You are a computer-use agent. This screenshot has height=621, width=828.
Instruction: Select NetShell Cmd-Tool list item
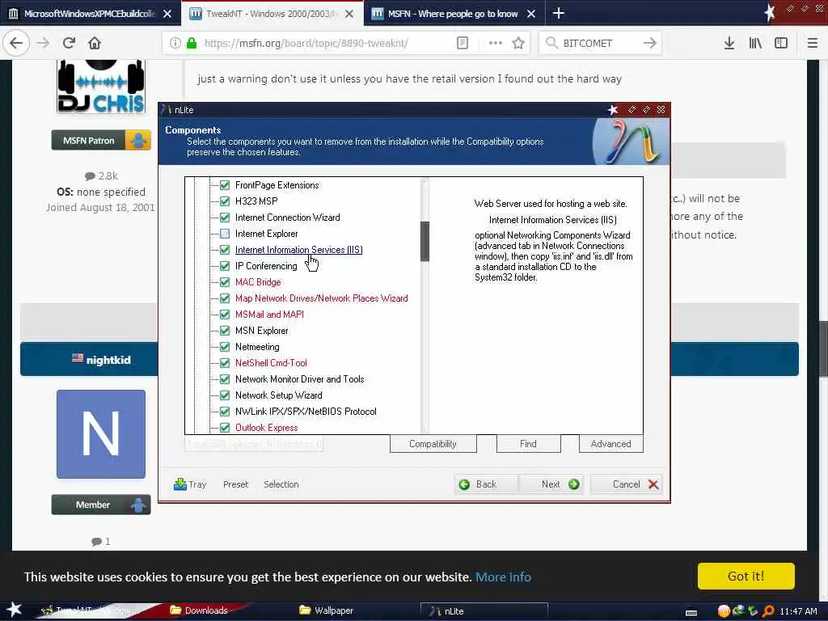pyautogui.click(x=271, y=363)
